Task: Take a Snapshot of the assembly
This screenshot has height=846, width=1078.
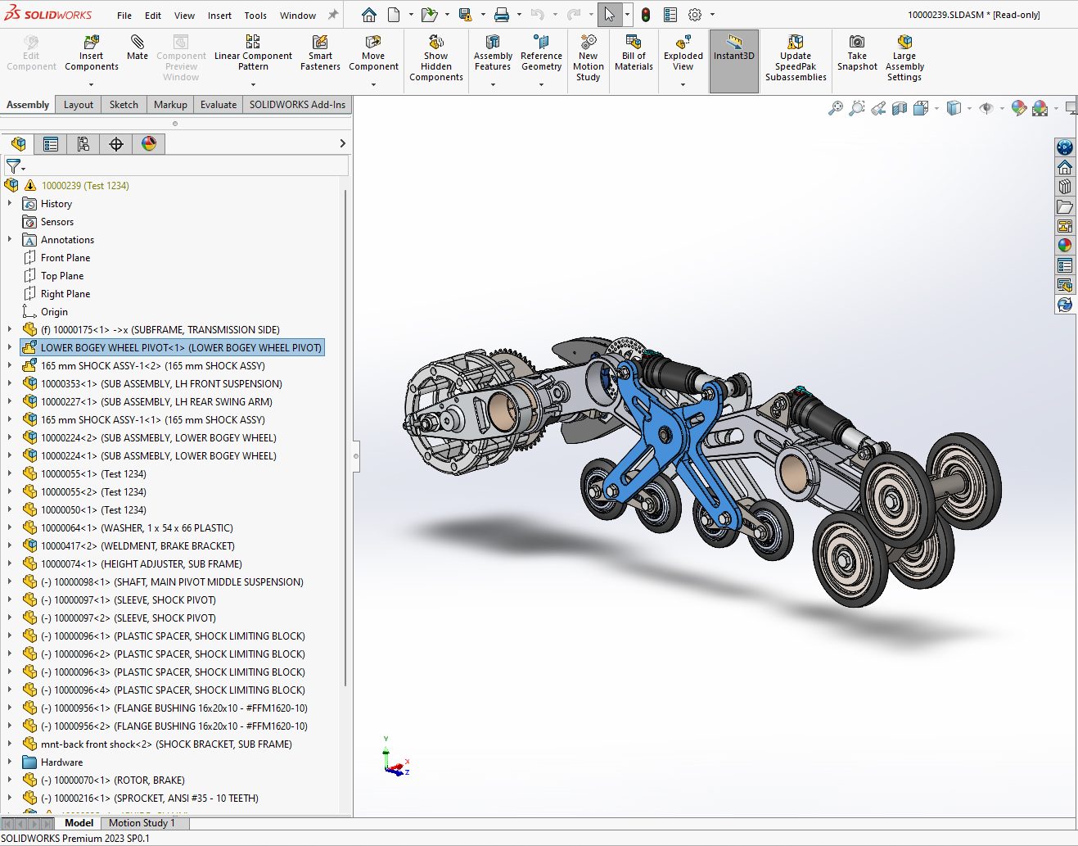Action: pyautogui.click(x=856, y=55)
